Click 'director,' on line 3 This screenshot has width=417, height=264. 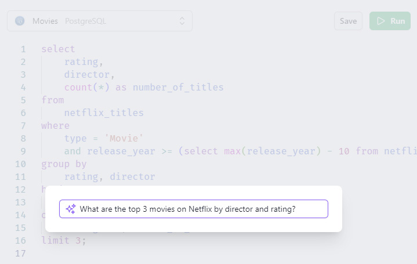(x=89, y=74)
